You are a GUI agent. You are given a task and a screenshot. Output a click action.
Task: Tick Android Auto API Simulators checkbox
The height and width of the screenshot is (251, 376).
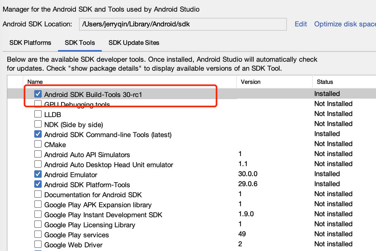point(38,154)
